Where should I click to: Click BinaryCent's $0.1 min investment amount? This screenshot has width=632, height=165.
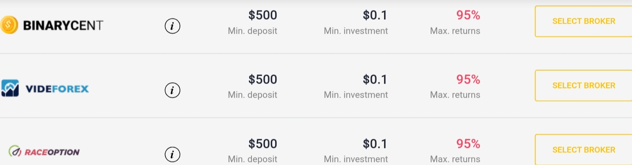(x=375, y=15)
